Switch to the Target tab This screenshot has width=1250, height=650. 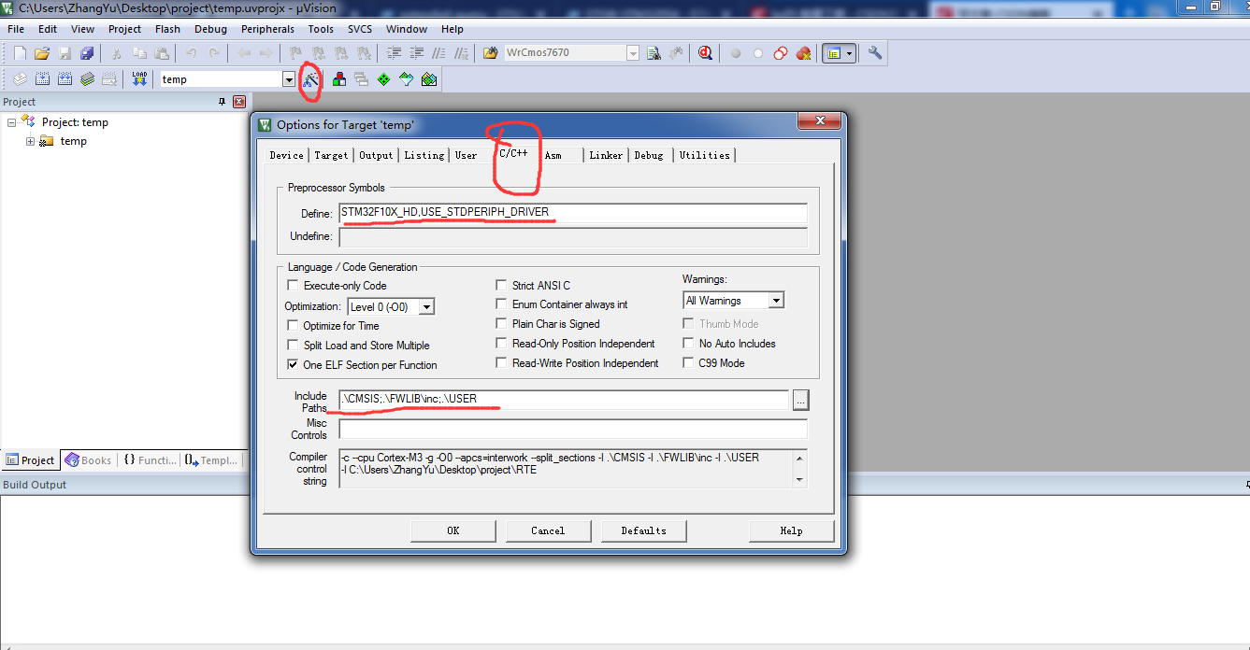coord(331,155)
